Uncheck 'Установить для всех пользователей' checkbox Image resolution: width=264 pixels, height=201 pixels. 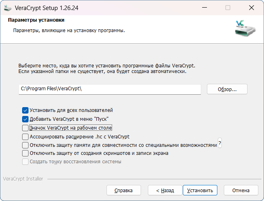25,110
